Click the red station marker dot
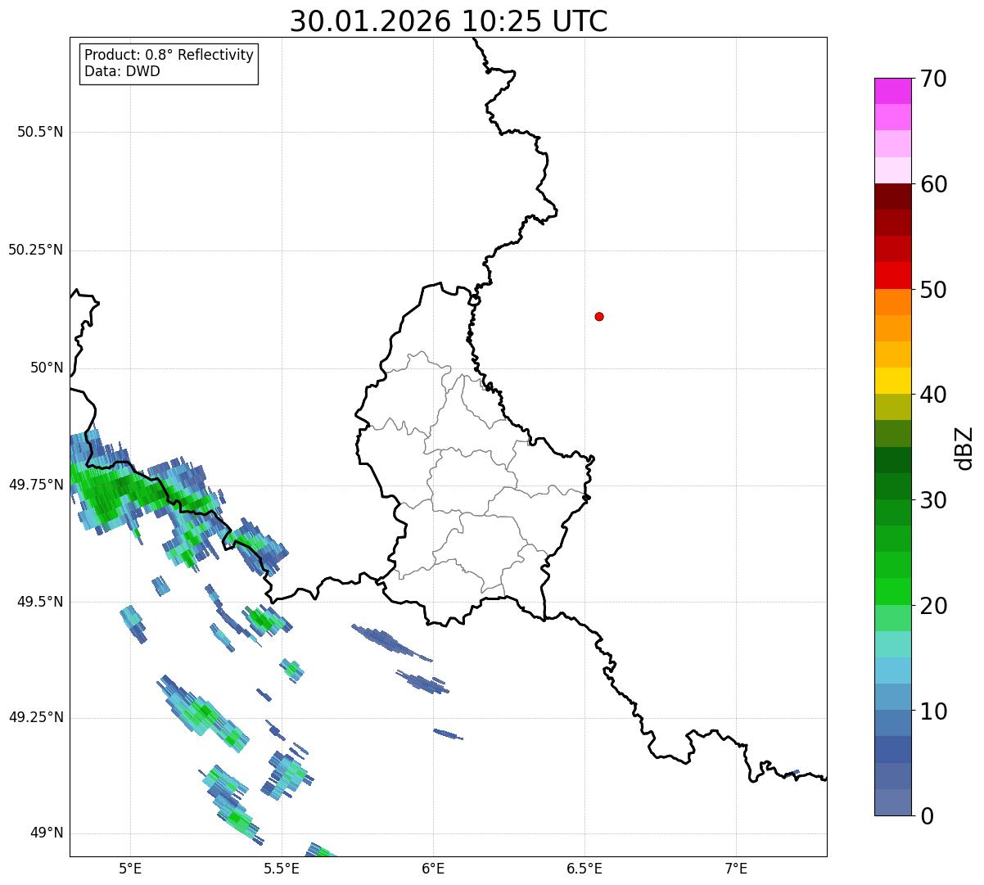The image size is (984, 885). coord(599,317)
